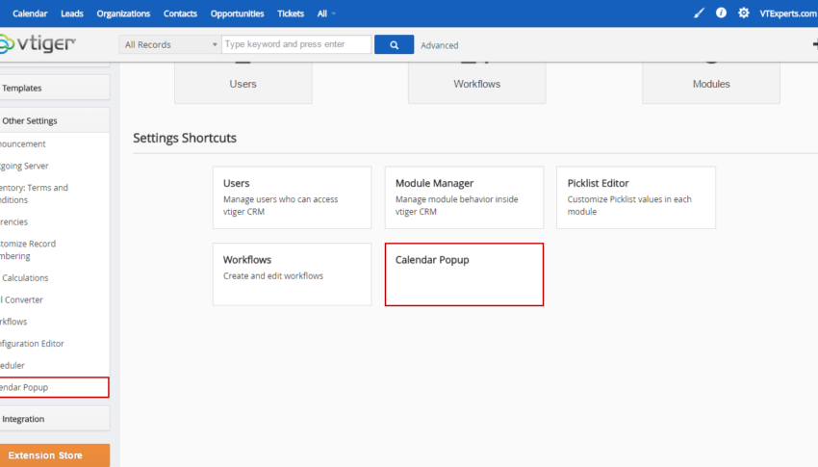Open Outgoing Server settings in sidebar
The width and height of the screenshot is (818, 467).
pos(24,166)
